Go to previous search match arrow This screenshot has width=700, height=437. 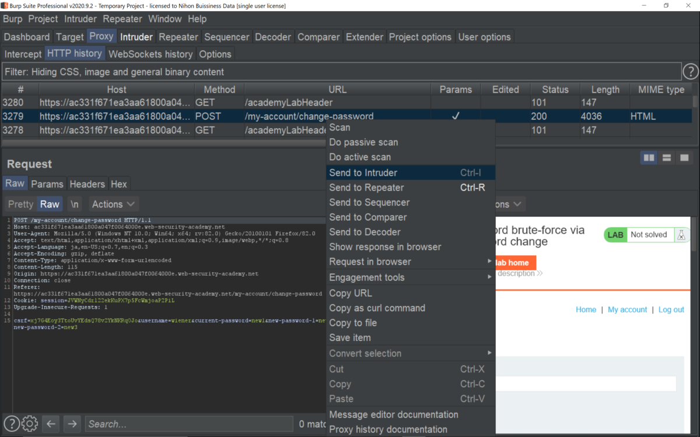coord(51,424)
